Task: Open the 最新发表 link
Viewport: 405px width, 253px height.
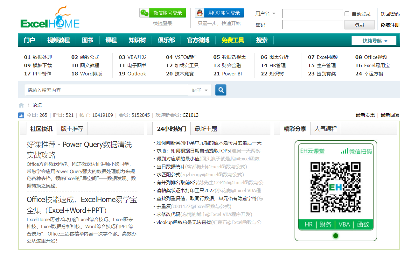Action: pyautogui.click(x=365, y=115)
